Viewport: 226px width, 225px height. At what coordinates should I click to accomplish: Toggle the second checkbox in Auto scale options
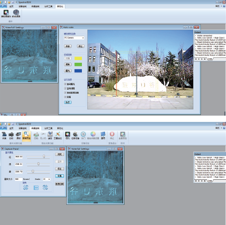pos(65,88)
